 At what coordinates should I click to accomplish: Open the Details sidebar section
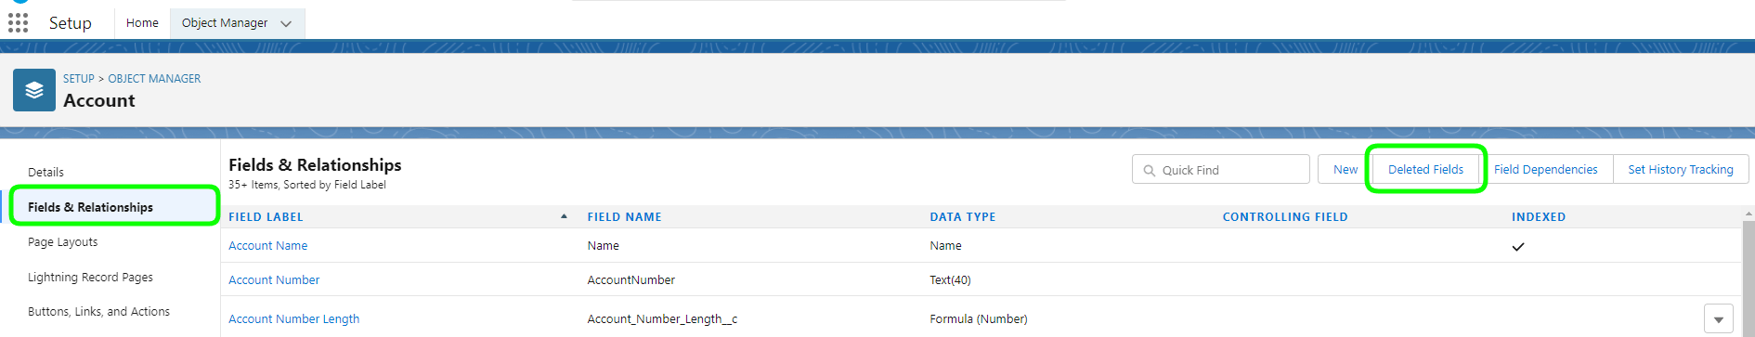(46, 172)
